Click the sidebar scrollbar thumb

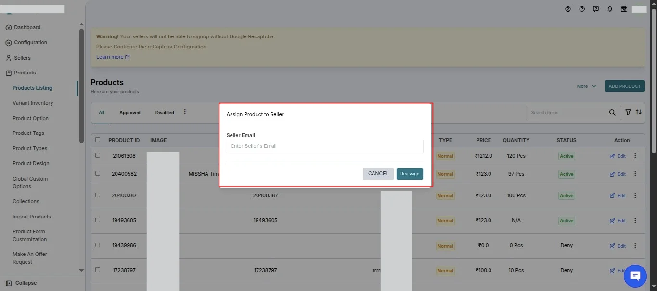[x=81, y=85]
